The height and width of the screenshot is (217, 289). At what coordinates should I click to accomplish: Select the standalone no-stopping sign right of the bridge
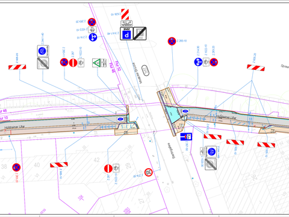(172, 41)
